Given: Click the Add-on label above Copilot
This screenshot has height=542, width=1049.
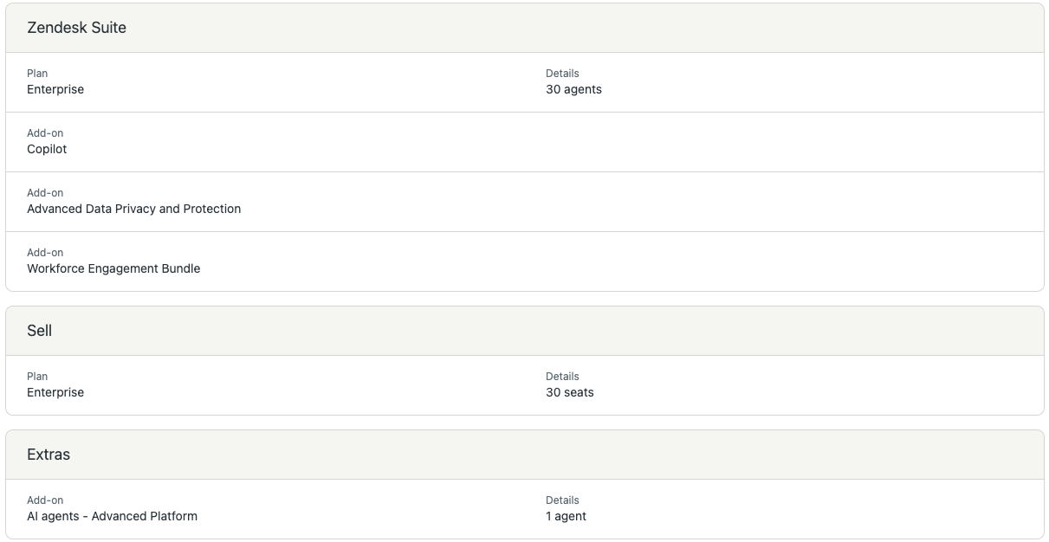Looking at the screenshot, I should point(45,133).
